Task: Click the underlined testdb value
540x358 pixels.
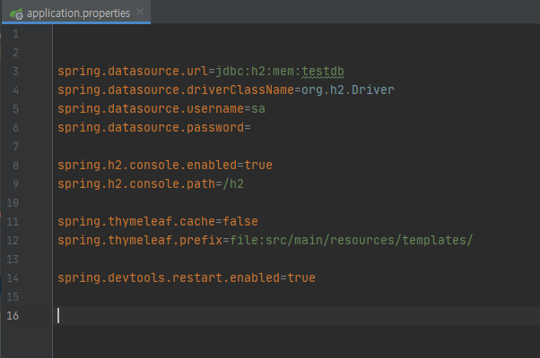Action: tap(323, 72)
